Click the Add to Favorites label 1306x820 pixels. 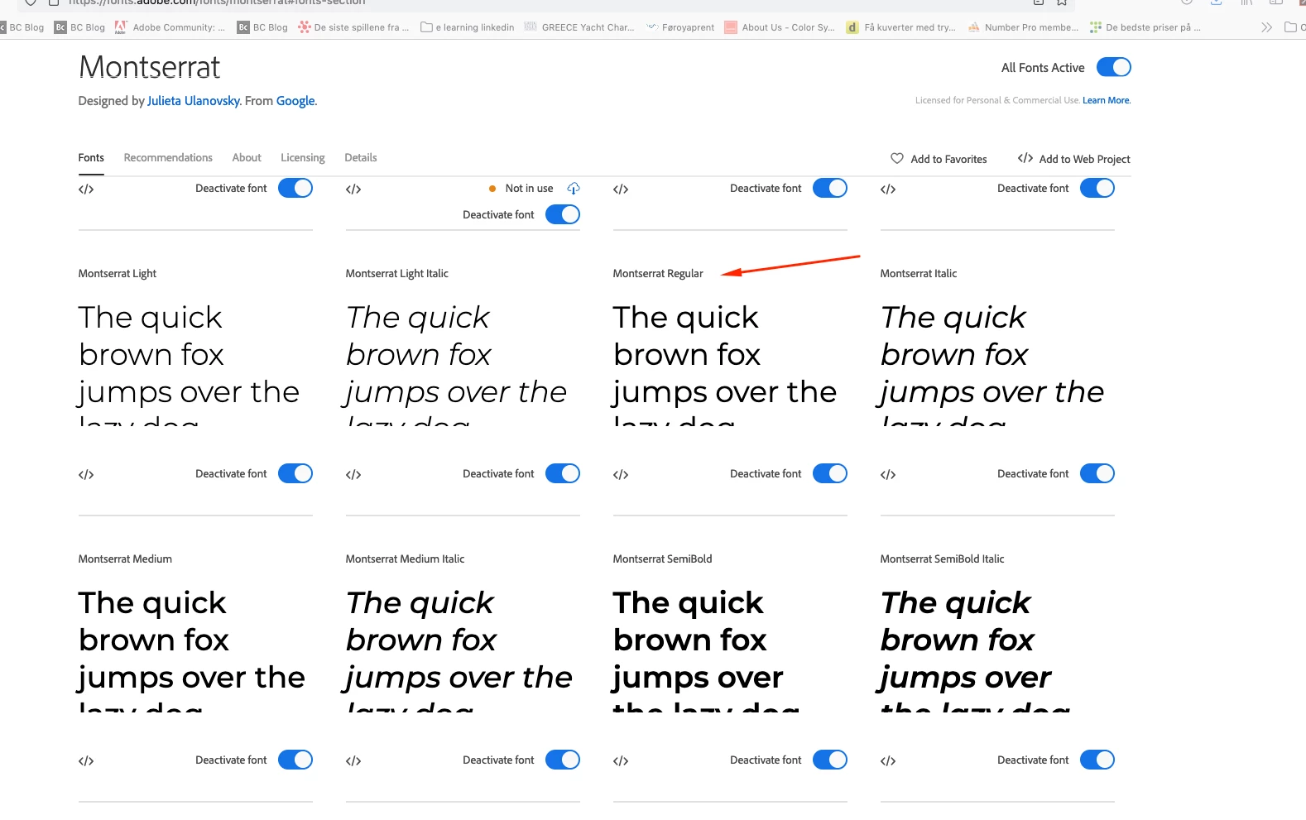click(x=948, y=159)
